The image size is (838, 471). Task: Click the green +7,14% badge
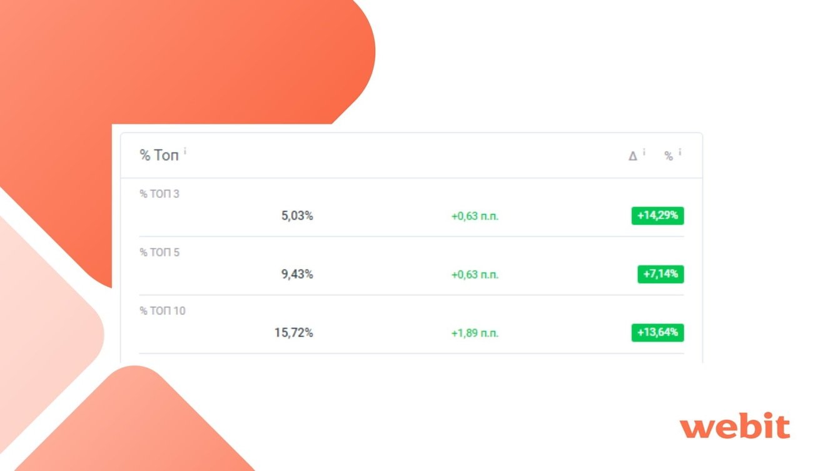660,274
